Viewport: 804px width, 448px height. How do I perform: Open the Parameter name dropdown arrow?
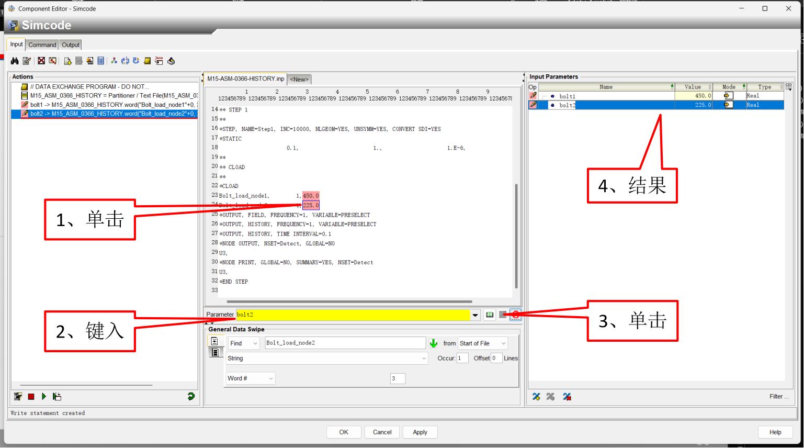[475, 315]
